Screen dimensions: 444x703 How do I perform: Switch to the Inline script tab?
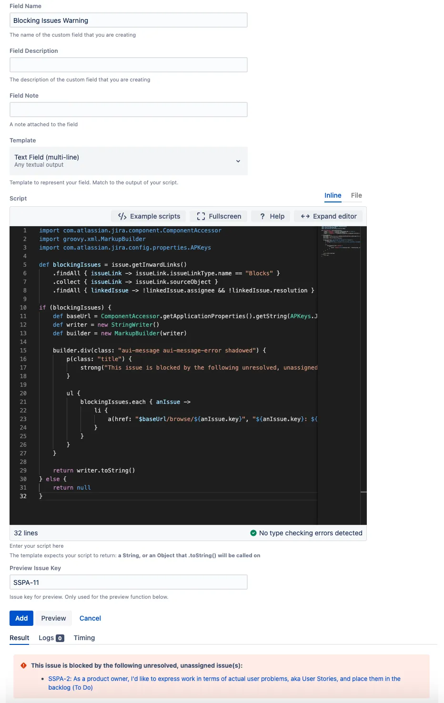tap(333, 196)
